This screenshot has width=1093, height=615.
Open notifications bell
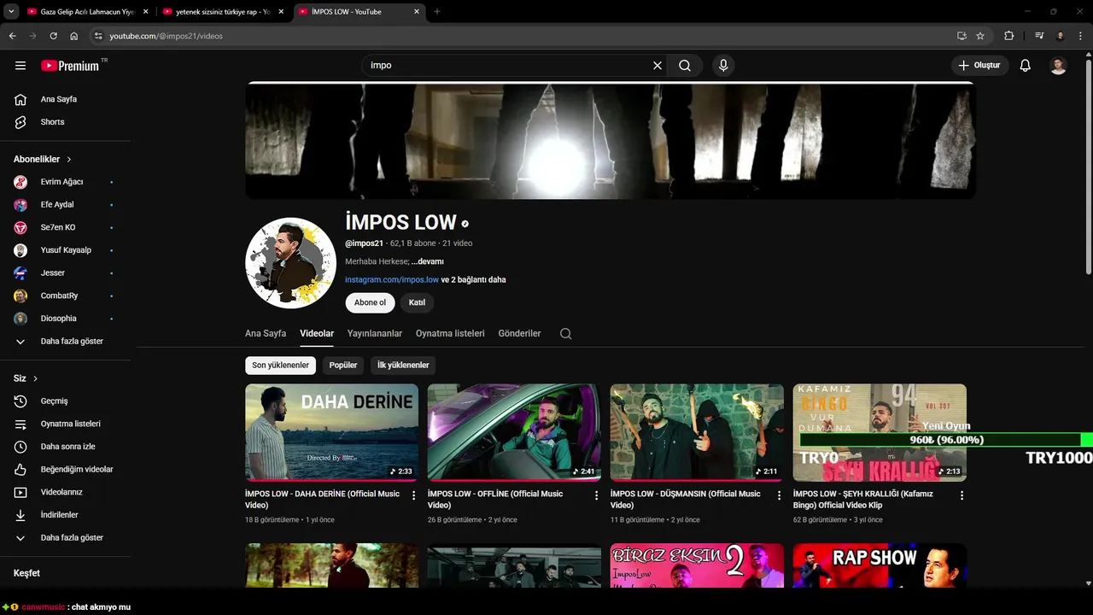[1026, 66]
